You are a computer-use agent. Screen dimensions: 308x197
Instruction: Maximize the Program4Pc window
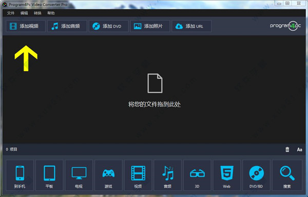coord(287,4)
